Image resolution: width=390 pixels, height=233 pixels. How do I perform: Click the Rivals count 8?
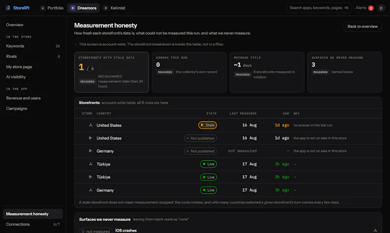point(58,56)
